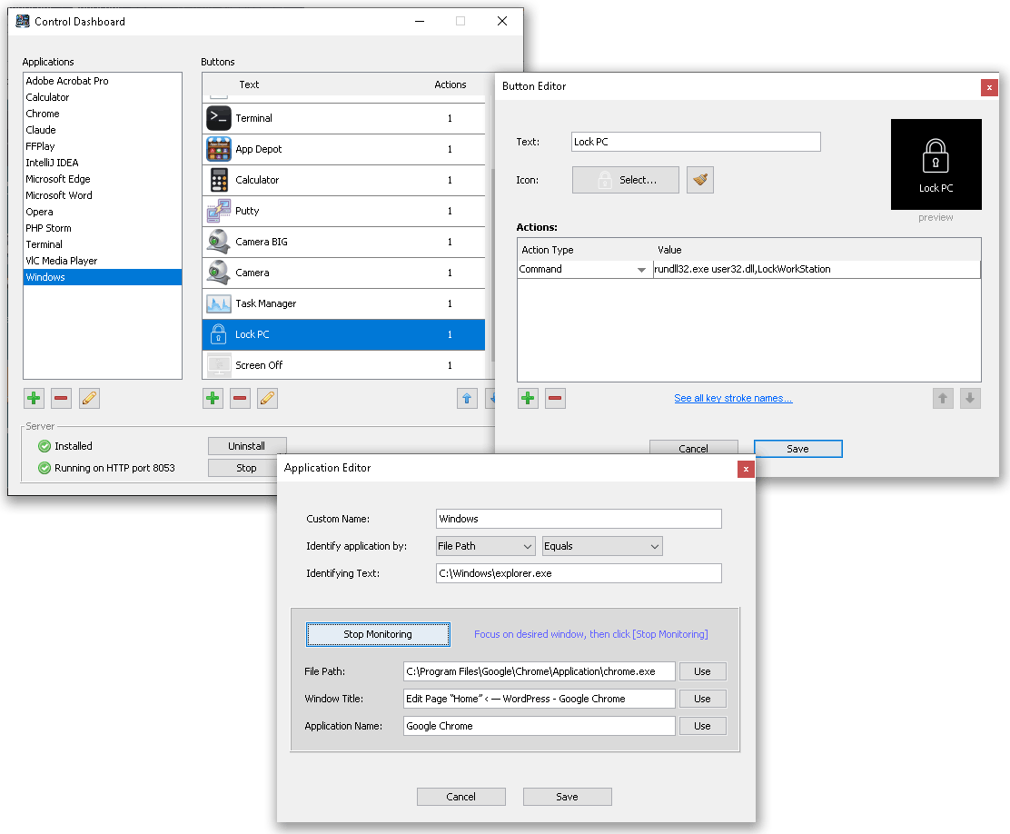Remove the action with red minus icon
Image resolution: width=1010 pixels, height=834 pixels.
555,398
